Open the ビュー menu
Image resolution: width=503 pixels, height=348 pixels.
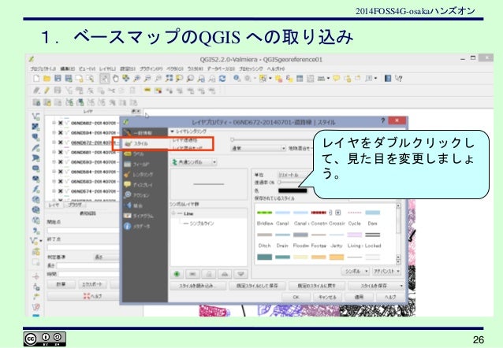point(88,68)
